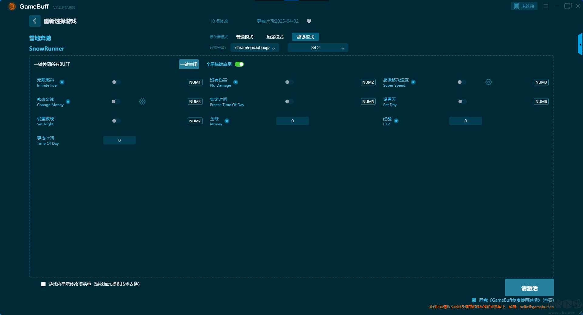The width and height of the screenshot is (583, 315).
Task: Expand the blue side panel arrow
Action: point(580,45)
